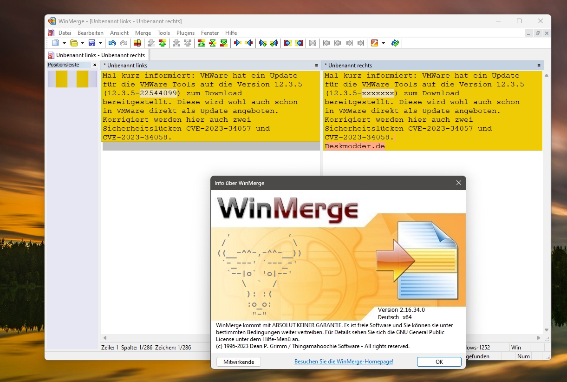
Task: Click the vertical scrollbar up arrow
Action: click(x=547, y=75)
